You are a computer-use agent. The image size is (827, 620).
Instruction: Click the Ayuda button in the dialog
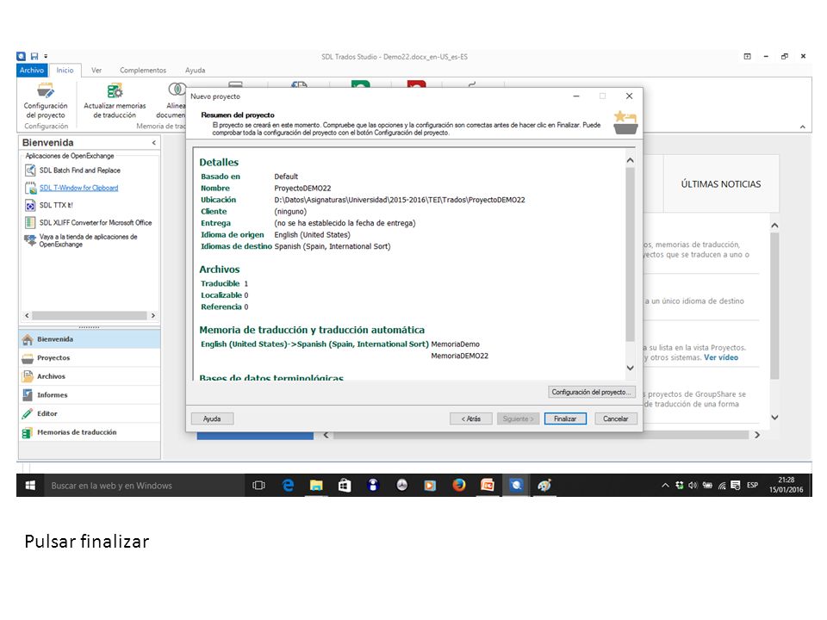[x=212, y=418]
